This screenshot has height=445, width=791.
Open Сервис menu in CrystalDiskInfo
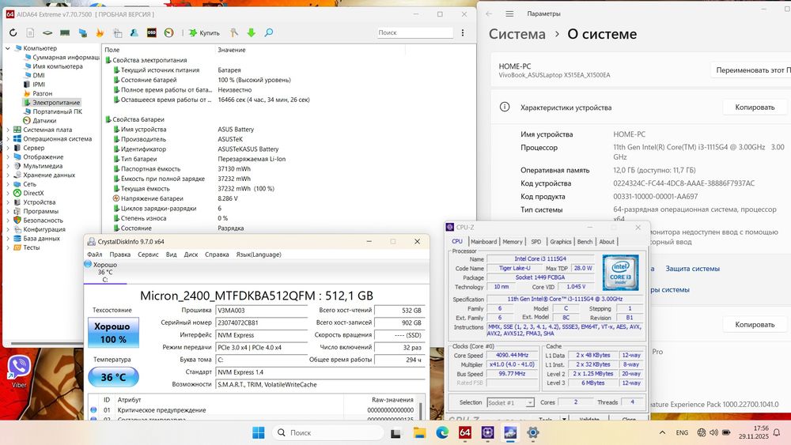(149, 255)
